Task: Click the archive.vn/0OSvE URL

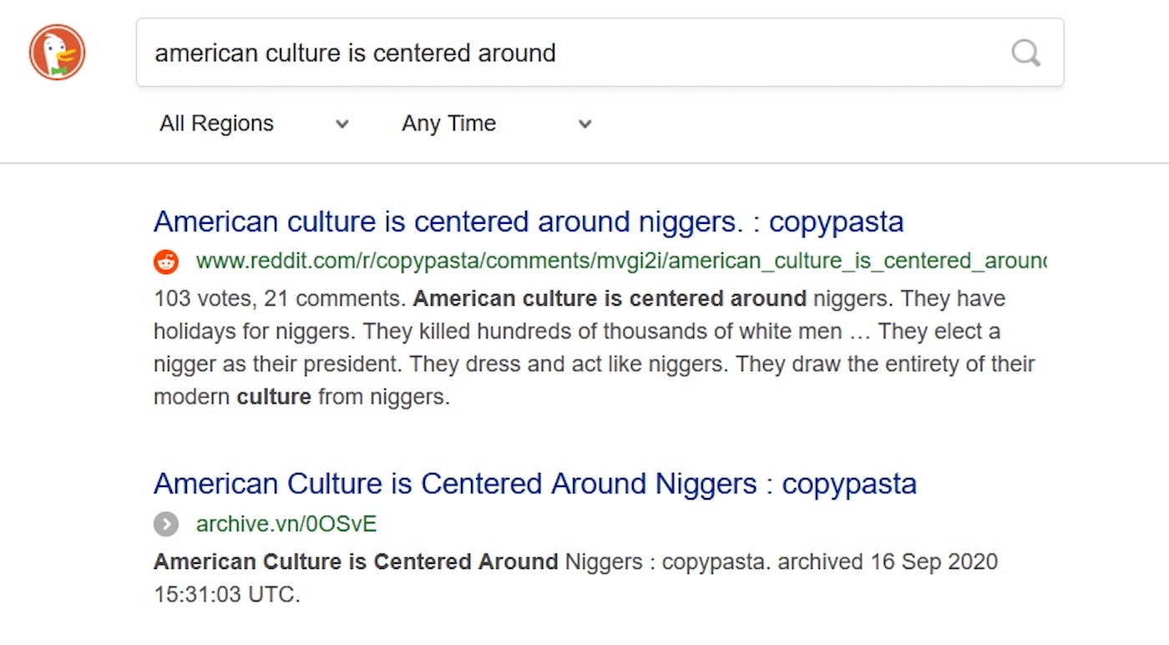Action: point(286,524)
